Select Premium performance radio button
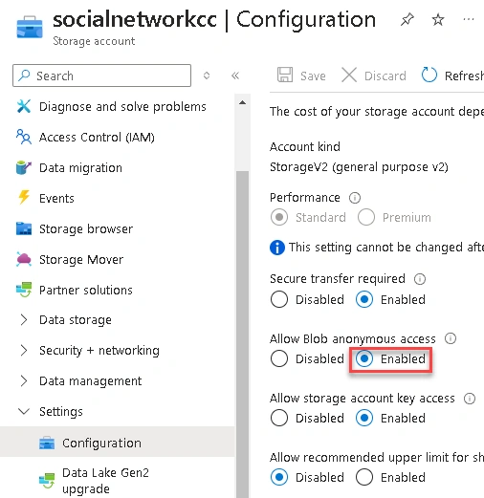This screenshot has height=498, width=484. (365, 217)
